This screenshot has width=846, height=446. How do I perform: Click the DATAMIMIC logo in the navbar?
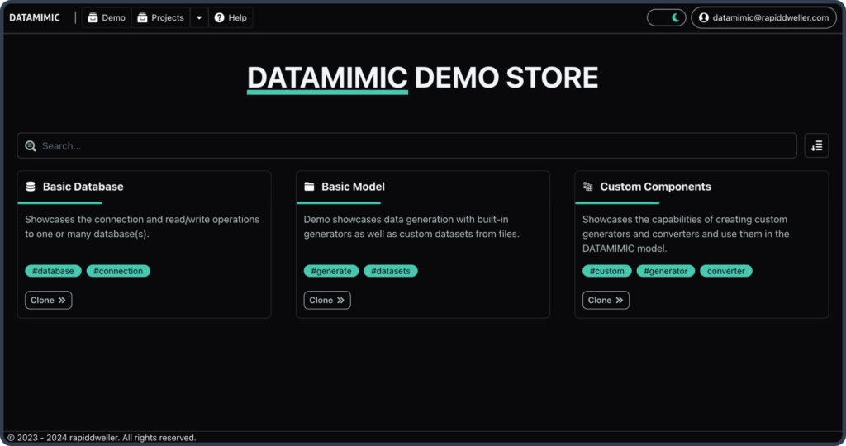pyautogui.click(x=35, y=17)
